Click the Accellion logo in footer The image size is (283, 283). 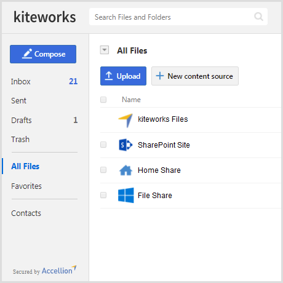coord(59,270)
